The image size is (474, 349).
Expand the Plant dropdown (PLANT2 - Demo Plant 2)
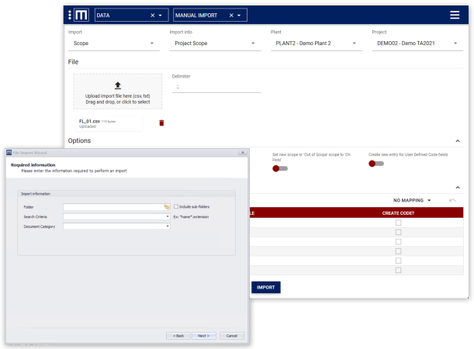click(318, 44)
